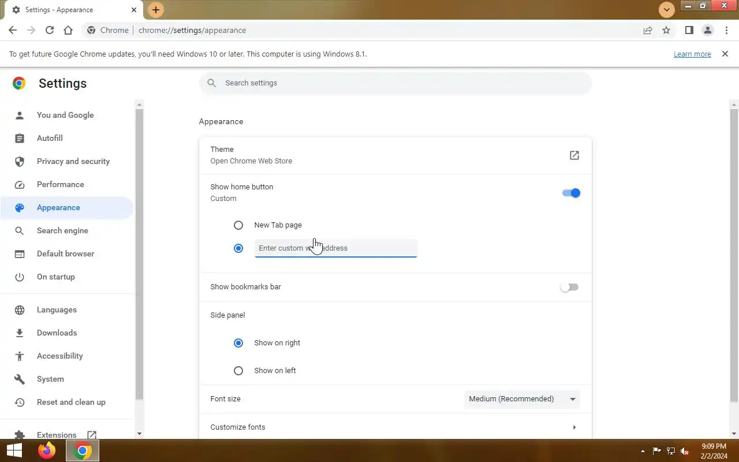The width and height of the screenshot is (739, 462).
Task: Follow the Learn more link
Action: tap(692, 54)
